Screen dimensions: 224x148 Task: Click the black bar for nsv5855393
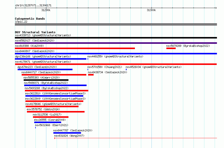[46, 80]
